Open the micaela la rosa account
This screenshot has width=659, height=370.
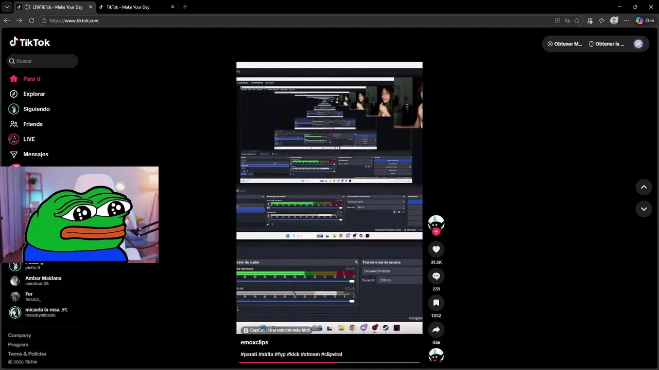(39, 312)
